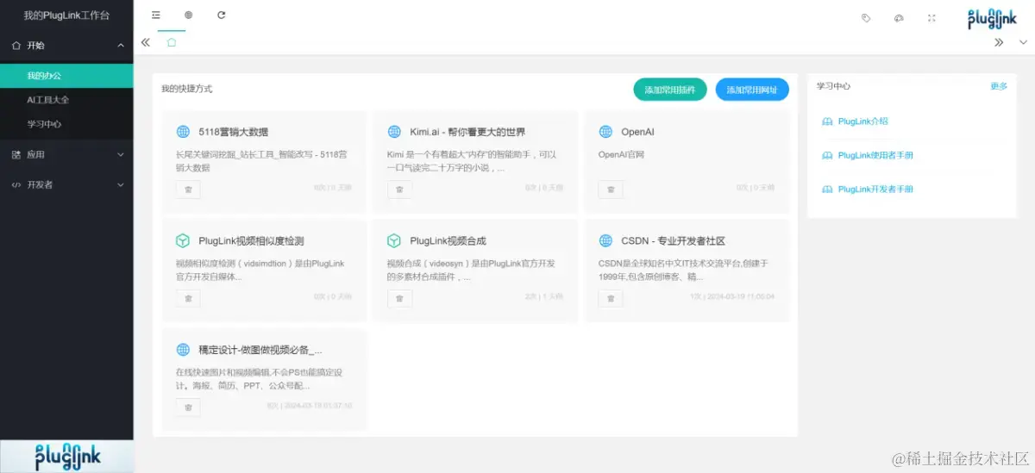The image size is (1035, 473).
Task: Click the 添加常用插件 button
Action: click(x=670, y=90)
